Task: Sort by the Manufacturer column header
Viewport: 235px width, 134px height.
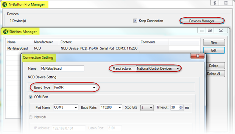Action: pyautogui.click(x=46, y=42)
